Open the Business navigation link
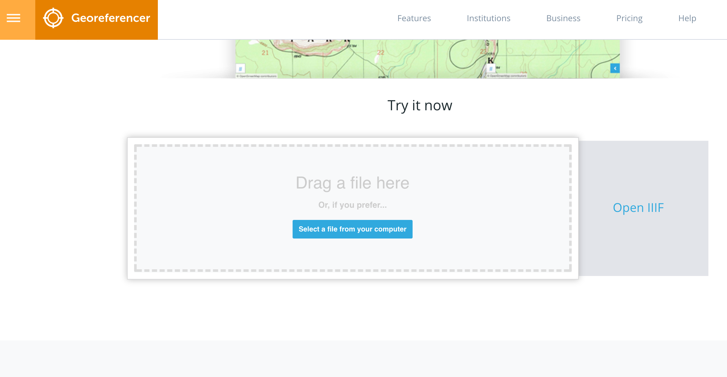 point(563,18)
